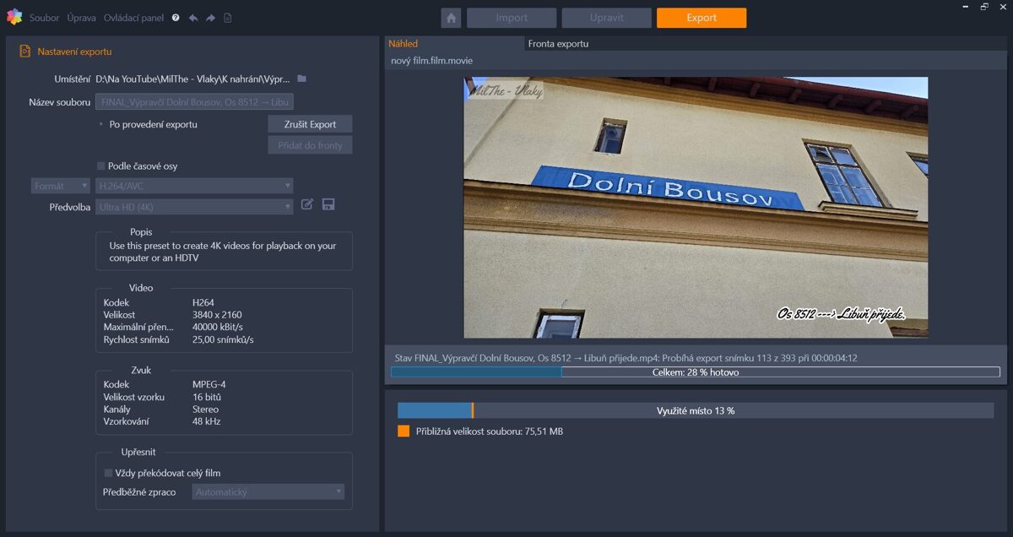Click the redo arrow icon
Viewport: 1013px width, 537px height.
[210, 18]
